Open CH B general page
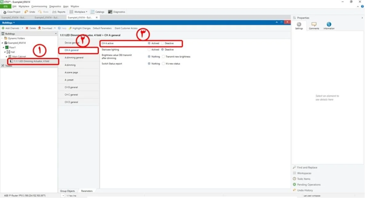Screen dimensions: 365x198 [79, 87]
